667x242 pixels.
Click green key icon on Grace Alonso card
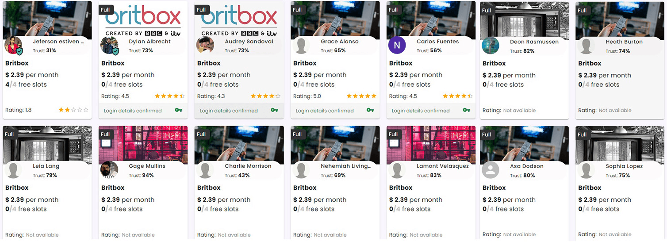370,110
